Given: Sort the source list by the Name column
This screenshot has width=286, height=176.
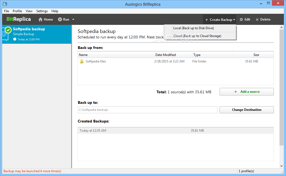Looking at the screenshot, I should pos(116,55).
